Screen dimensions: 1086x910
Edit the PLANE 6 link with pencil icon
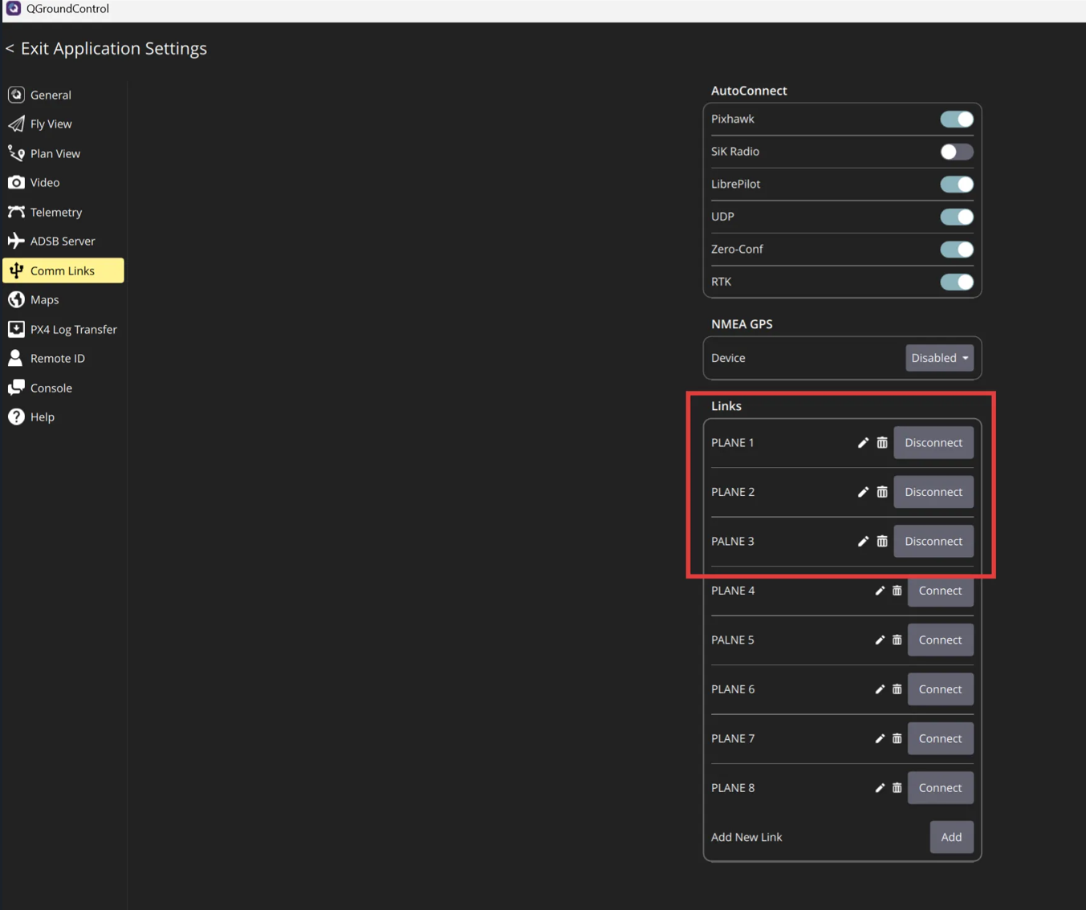pos(880,689)
